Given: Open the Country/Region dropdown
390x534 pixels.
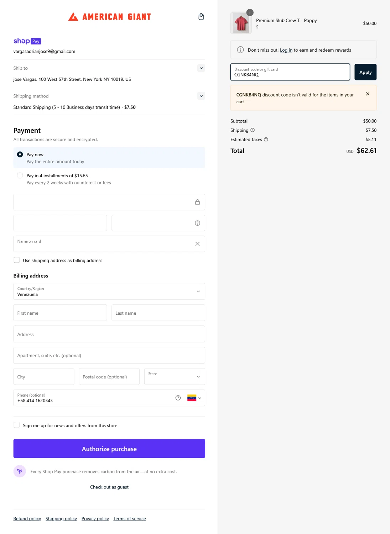Looking at the screenshot, I should [x=109, y=292].
